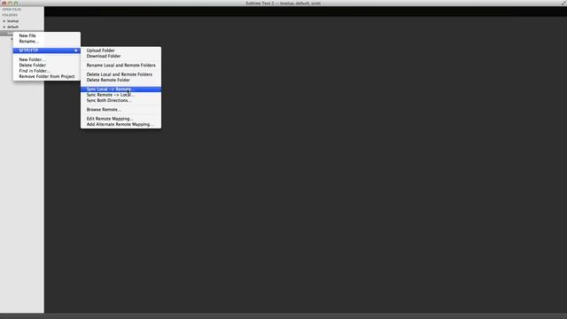The height and width of the screenshot is (319, 567).
Task: Click the FOLDERS sidebar heading
Action: 10,15
